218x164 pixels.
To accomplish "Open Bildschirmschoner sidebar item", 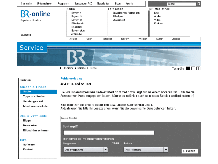I will pyautogui.click(x=36, y=130).
